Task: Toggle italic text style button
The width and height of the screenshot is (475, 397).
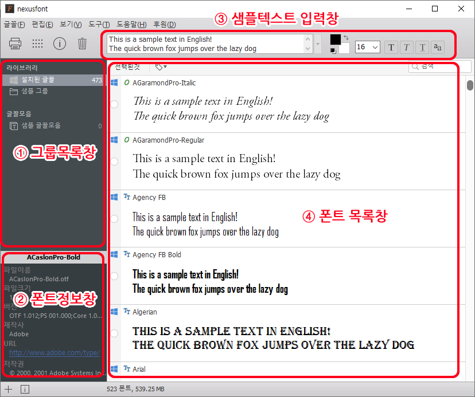Action: (407, 47)
